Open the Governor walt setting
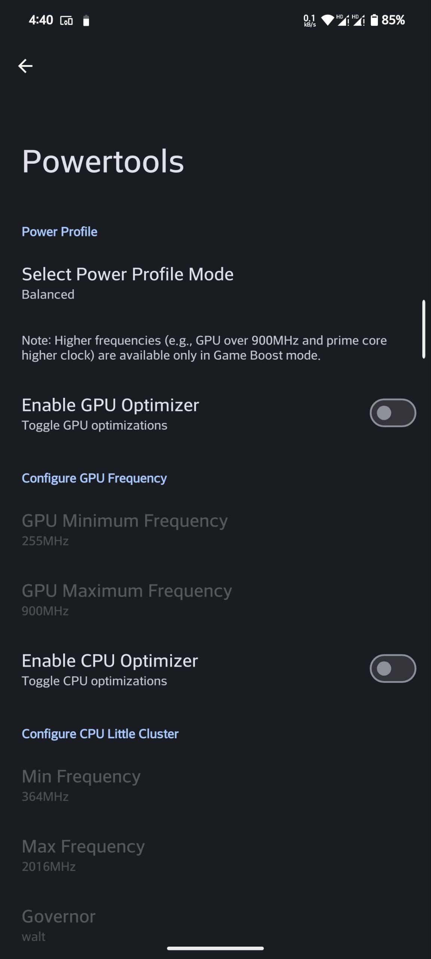Image resolution: width=431 pixels, height=959 pixels. pyautogui.click(x=215, y=925)
